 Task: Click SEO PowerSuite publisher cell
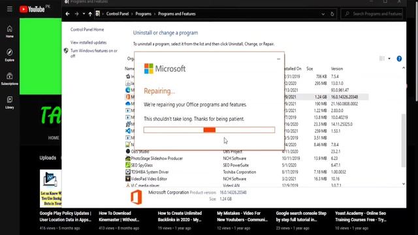(x=236, y=165)
